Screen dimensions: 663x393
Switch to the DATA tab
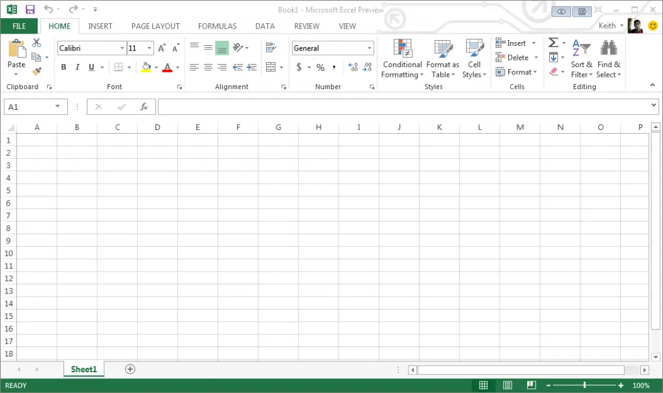tap(265, 26)
